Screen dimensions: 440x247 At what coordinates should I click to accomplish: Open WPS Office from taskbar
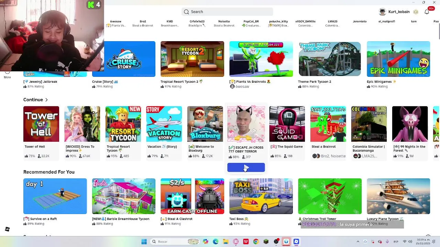246,242
